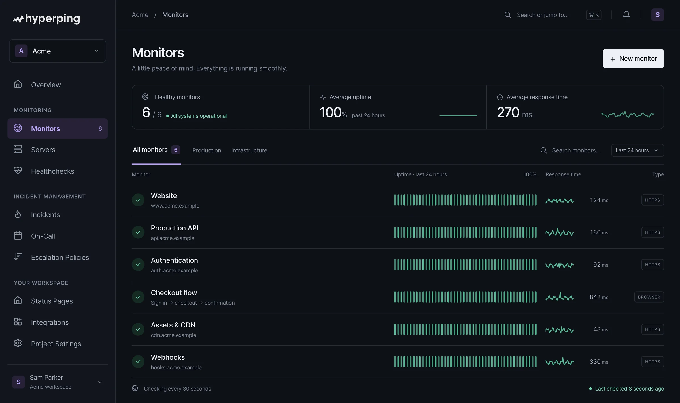Viewport: 680px width, 403px height.
Task: Open Escalation Policies in the sidebar
Action: coord(58,257)
